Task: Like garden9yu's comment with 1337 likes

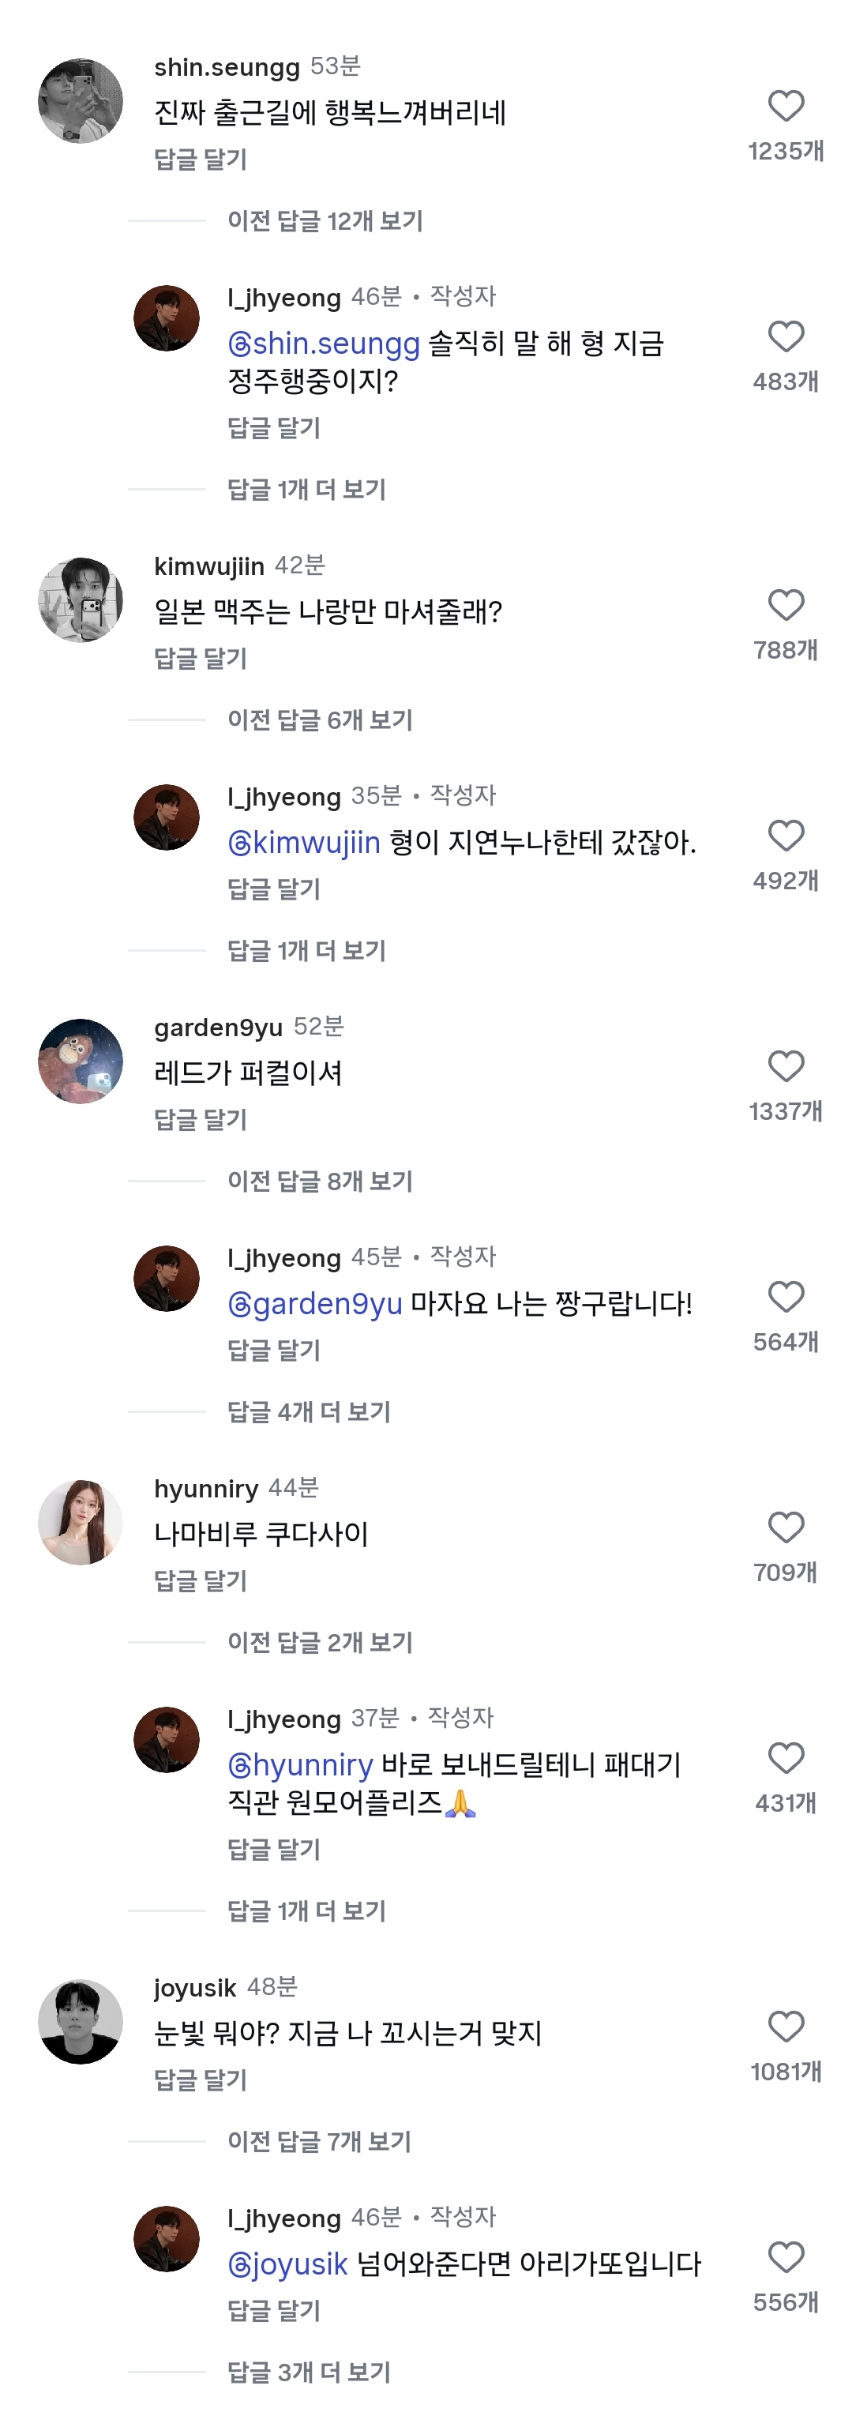Action: pos(786,1066)
